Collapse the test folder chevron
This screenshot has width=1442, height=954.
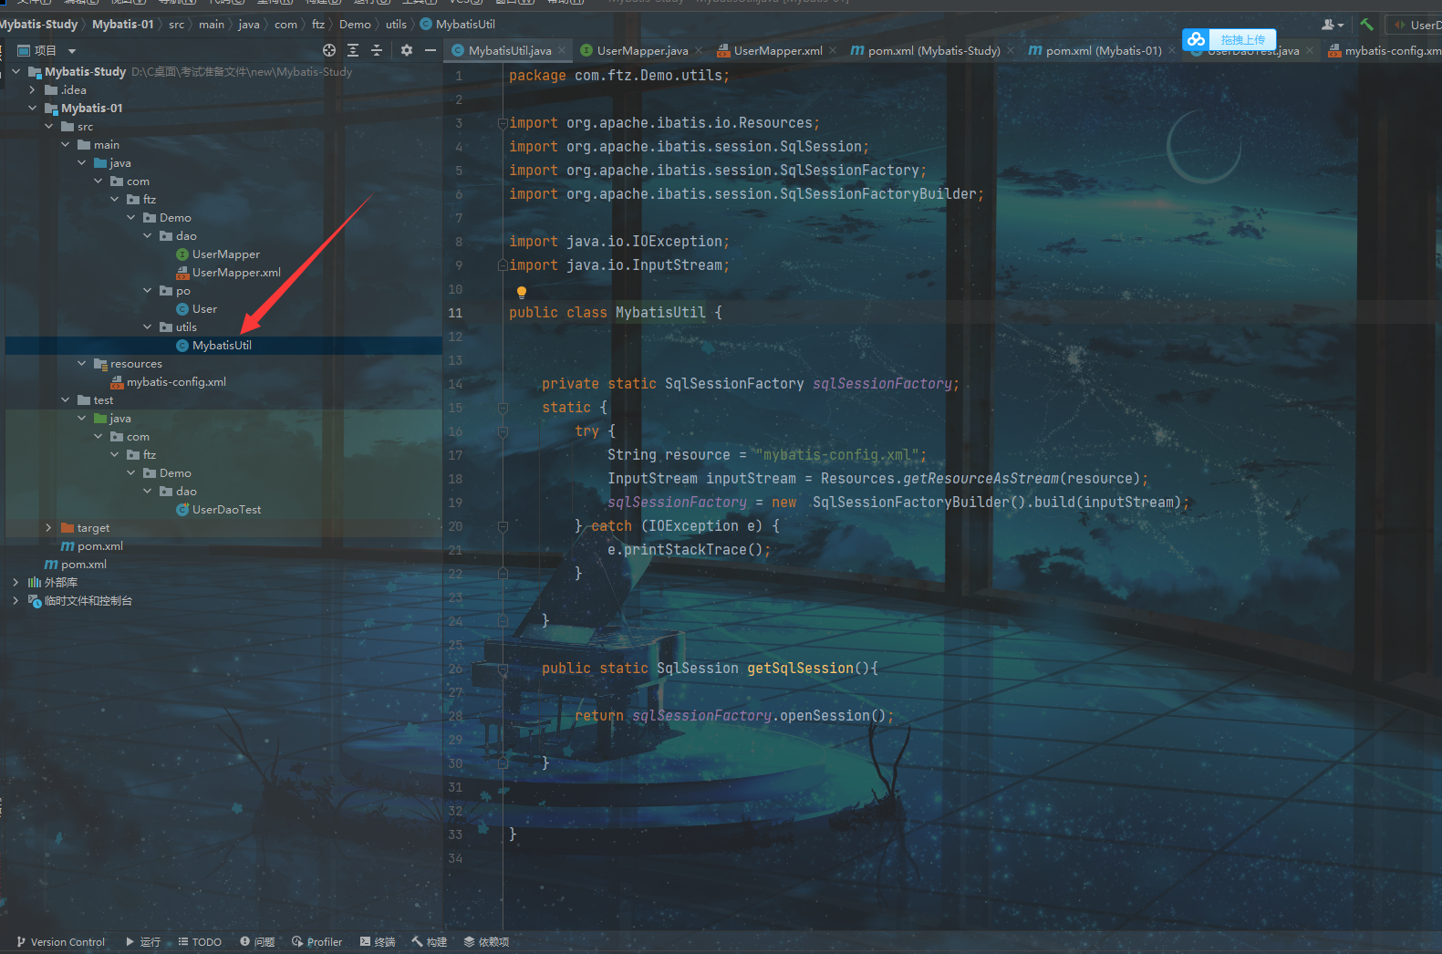[x=65, y=399]
